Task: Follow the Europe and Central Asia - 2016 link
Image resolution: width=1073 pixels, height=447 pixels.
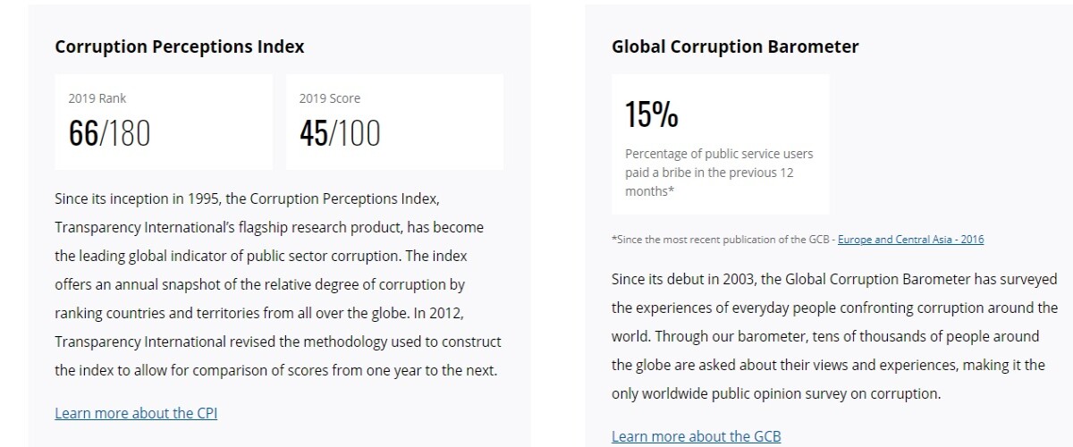Action: pos(910,240)
